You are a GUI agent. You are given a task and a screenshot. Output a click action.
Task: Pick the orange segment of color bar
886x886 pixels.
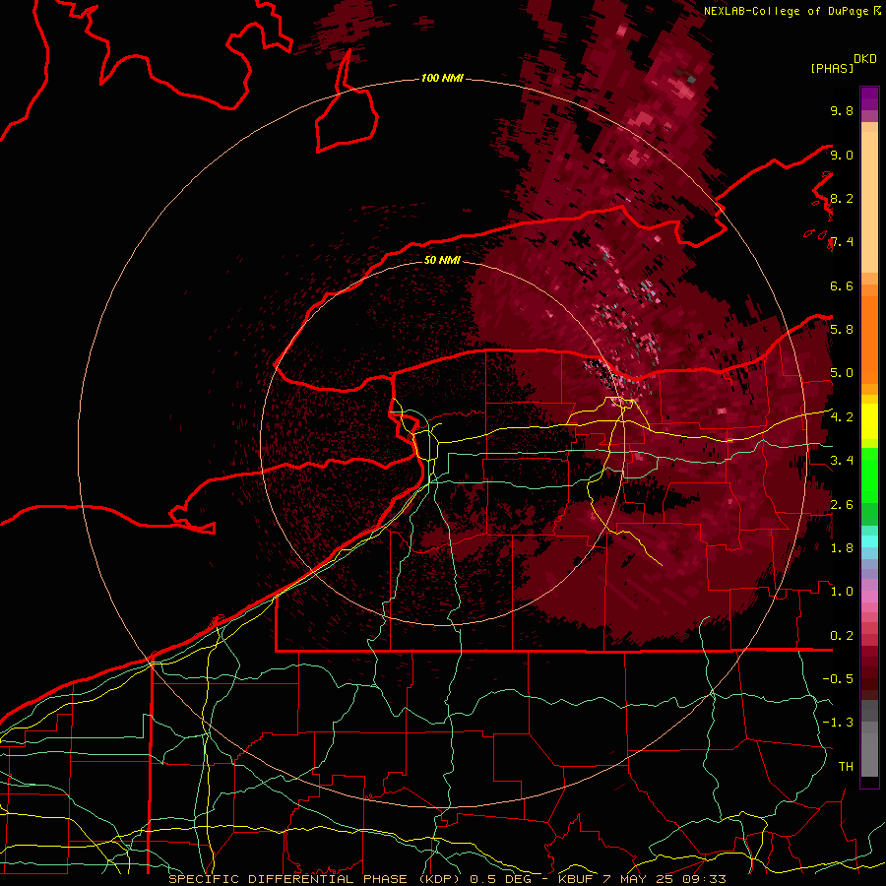(x=869, y=339)
